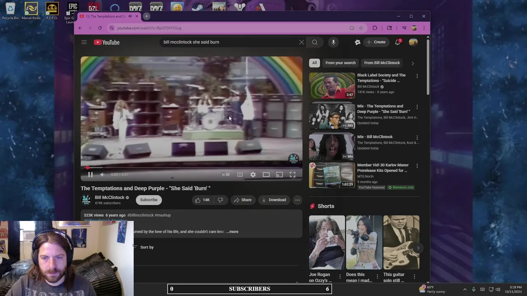527x296 pixels.
Task: Toggle closed captions in player
Action: point(240,174)
